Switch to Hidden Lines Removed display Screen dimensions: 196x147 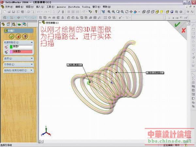pyautogui.click(x=153, y=12)
